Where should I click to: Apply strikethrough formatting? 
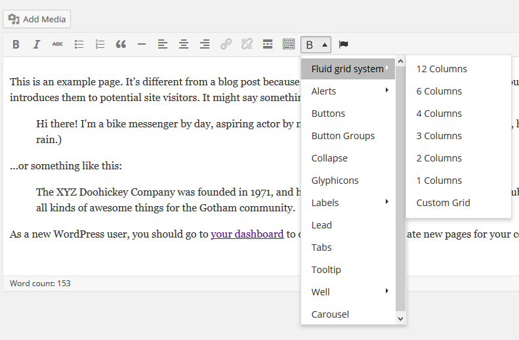(x=58, y=44)
